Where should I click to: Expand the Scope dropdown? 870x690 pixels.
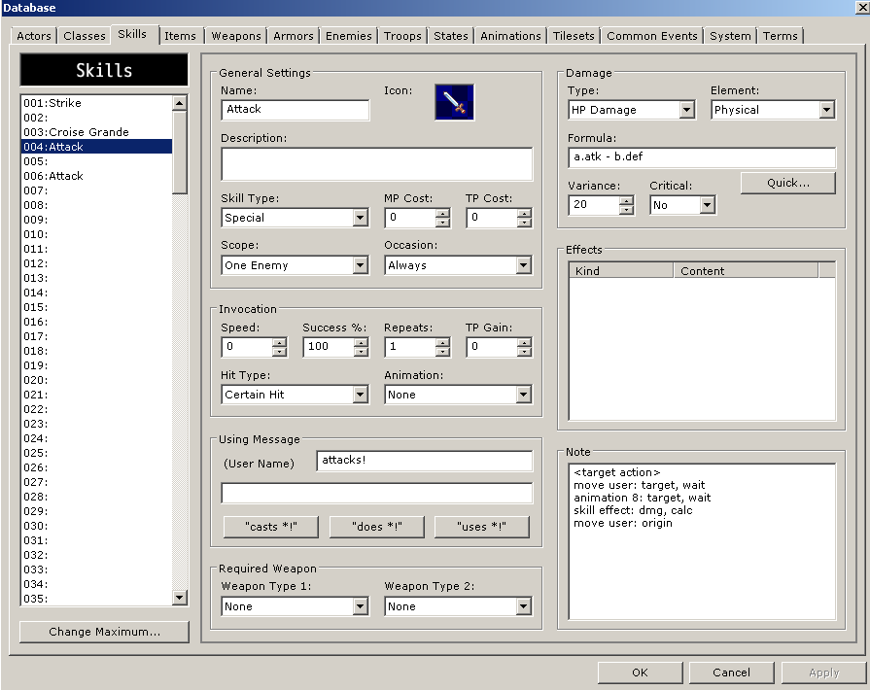click(360, 265)
